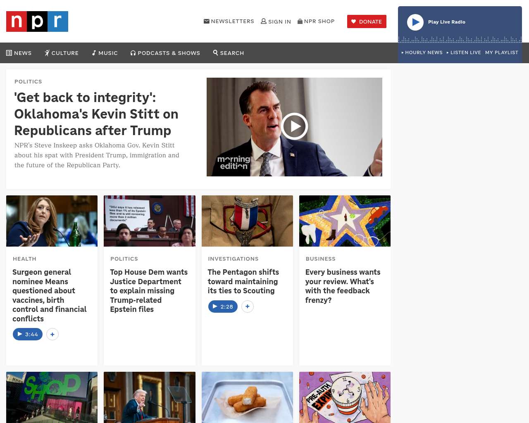Start Play Live Radio button
The width and height of the screenshot is (529, 423).
coord(415,22)
